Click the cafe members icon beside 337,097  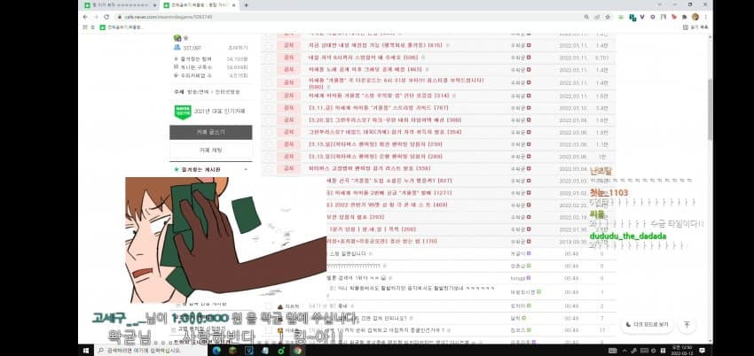(177, 48)
